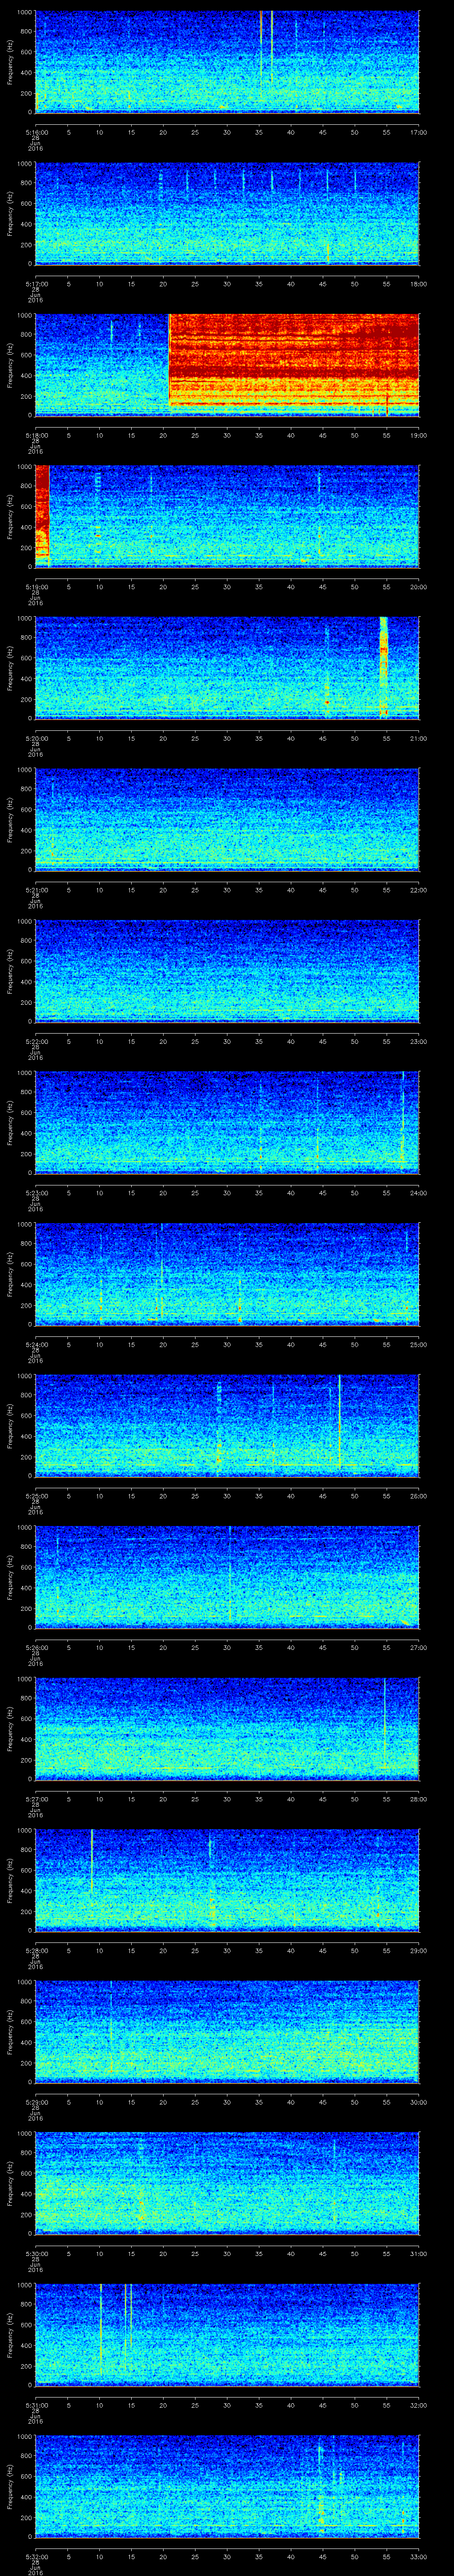
Task: Click the spectrogram panel starting at 5:21:00
Action: coord(227,819)
